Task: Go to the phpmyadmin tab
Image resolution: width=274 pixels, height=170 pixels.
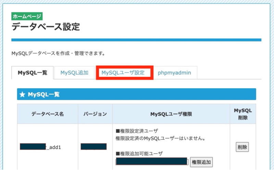Action: [x=174, y=73]
